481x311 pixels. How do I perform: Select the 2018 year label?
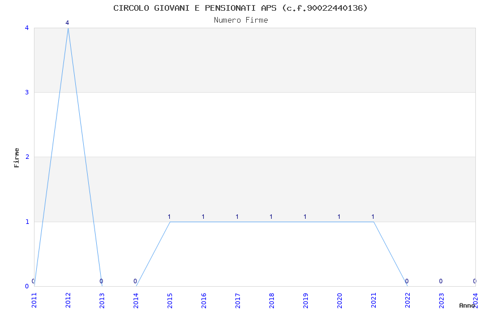272,300
